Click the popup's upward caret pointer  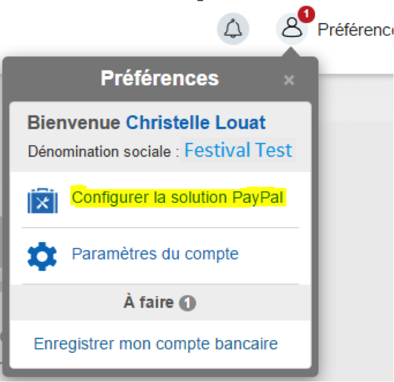point(292,52)
